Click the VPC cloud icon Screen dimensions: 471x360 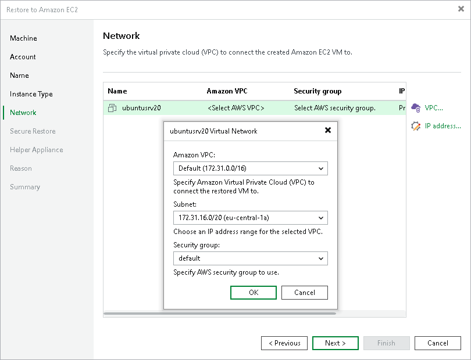click(416, 107)
